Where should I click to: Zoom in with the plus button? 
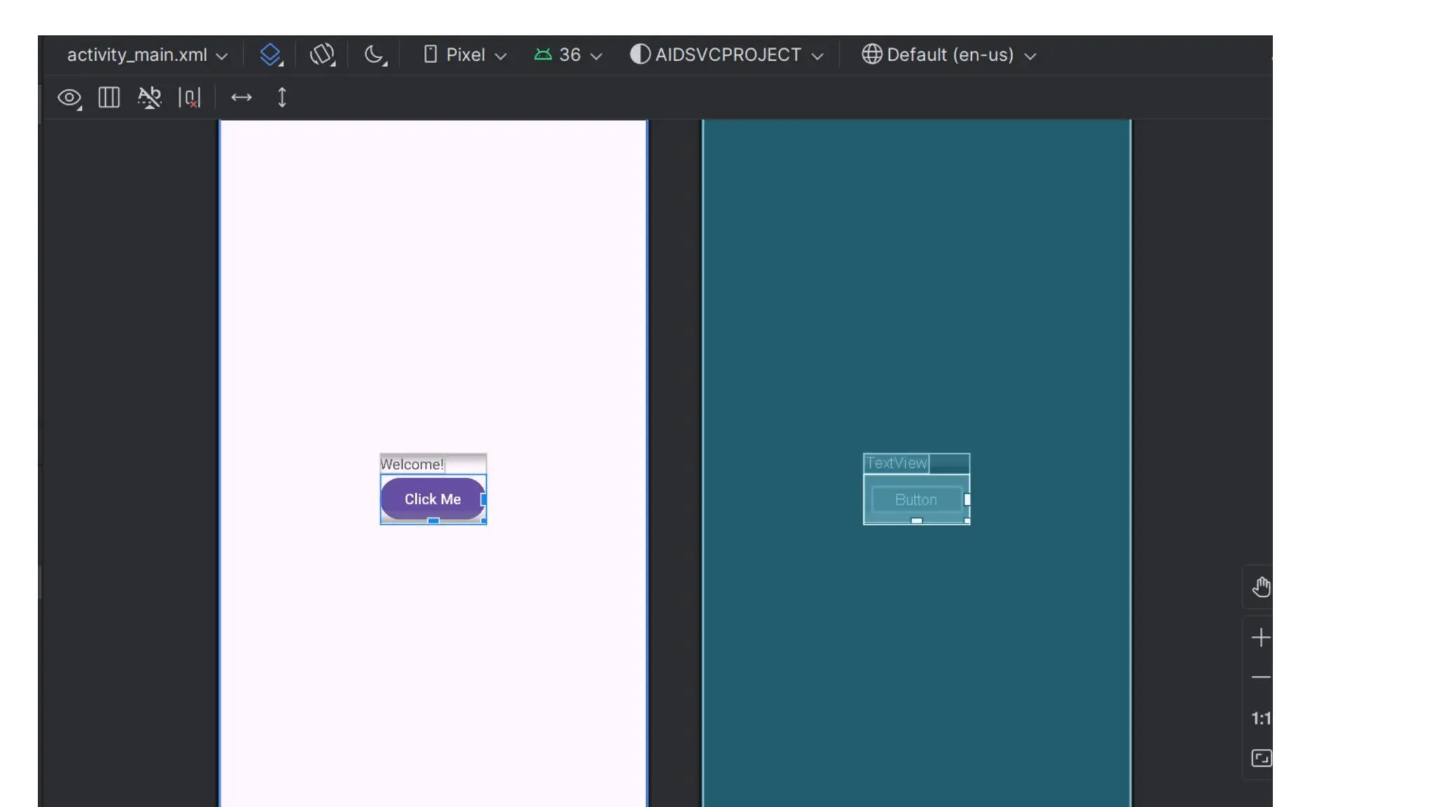(x=1261, y=637)
